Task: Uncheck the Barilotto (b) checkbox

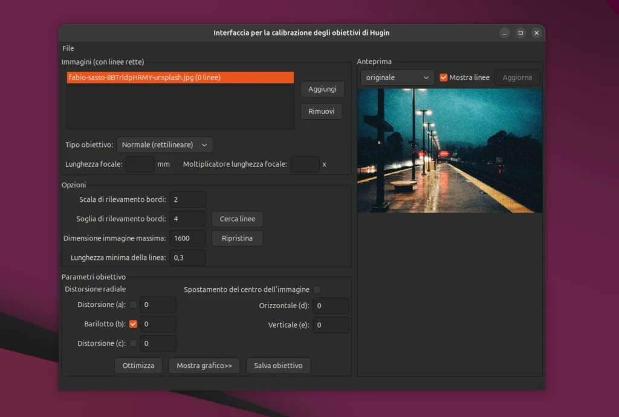Action: [132, 324]
